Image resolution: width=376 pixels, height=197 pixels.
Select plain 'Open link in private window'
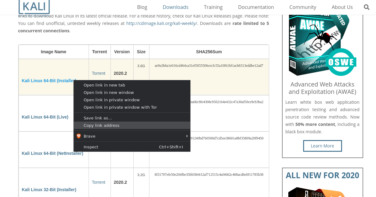coord(132,100)
